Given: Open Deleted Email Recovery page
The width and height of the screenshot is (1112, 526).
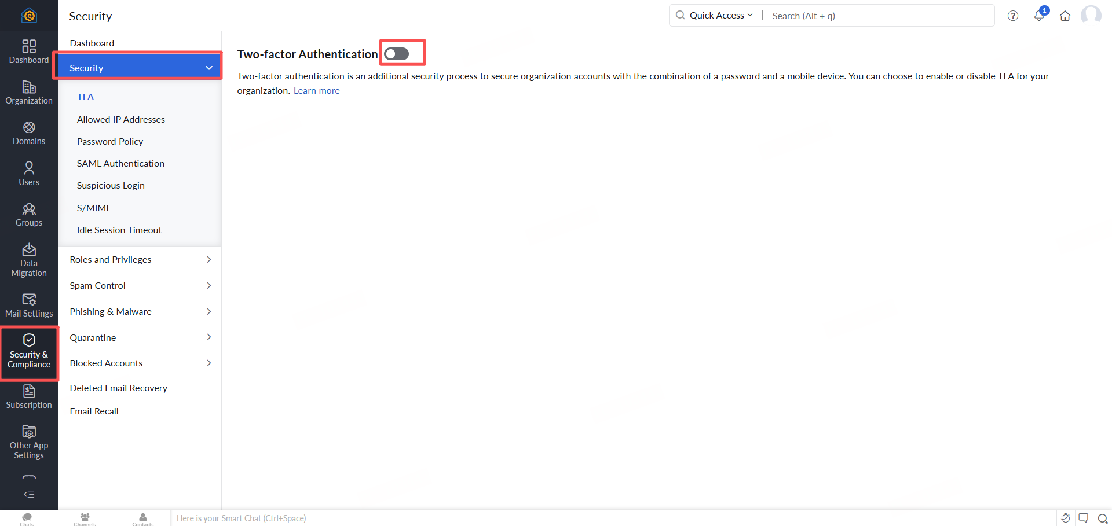Looking at the screenshot, I should pyautogui.click(x=119, y=388).
